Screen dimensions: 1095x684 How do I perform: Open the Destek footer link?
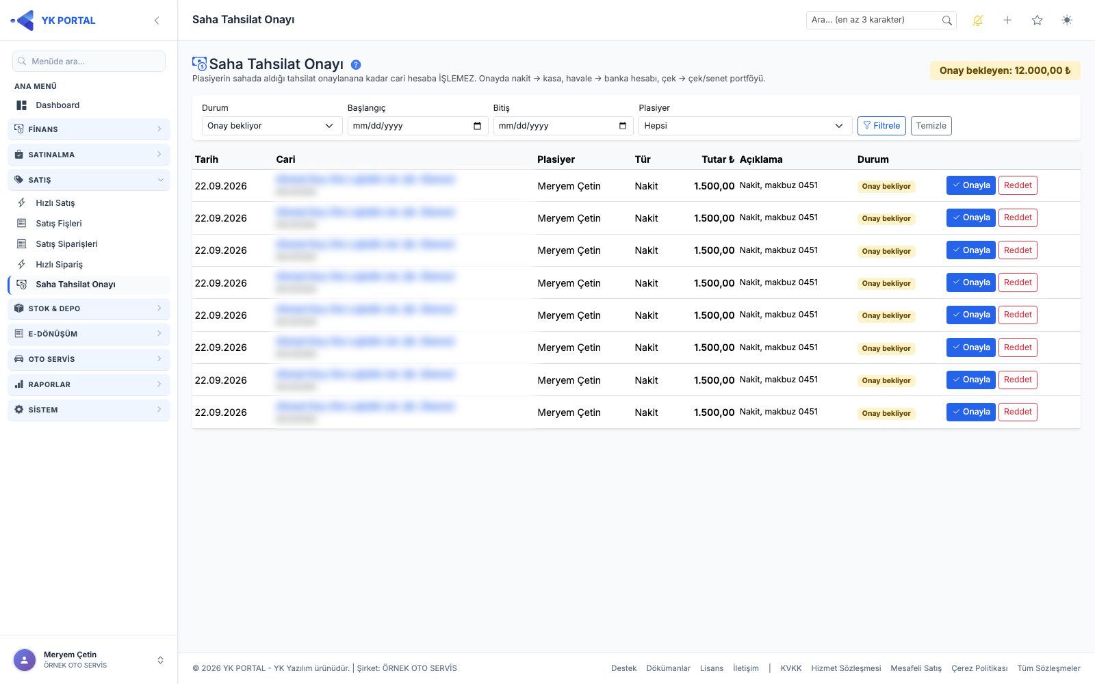(623, 668)
